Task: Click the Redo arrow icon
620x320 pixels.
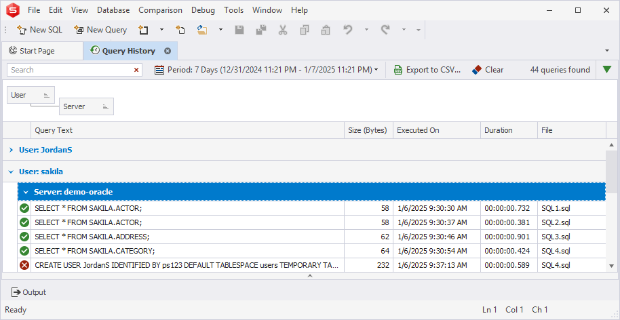Action: [385, 30]
